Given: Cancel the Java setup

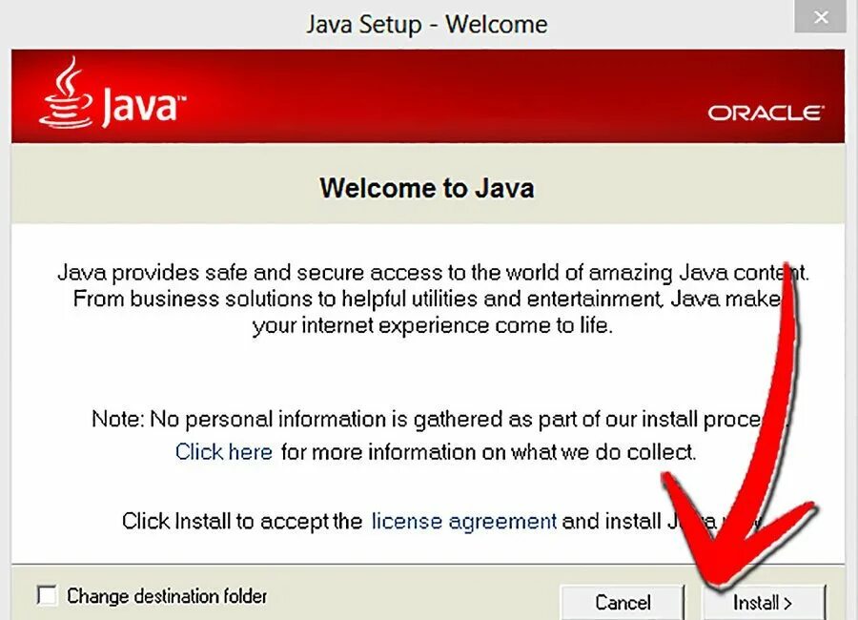Looking at the screenshot, I should 623,603.
